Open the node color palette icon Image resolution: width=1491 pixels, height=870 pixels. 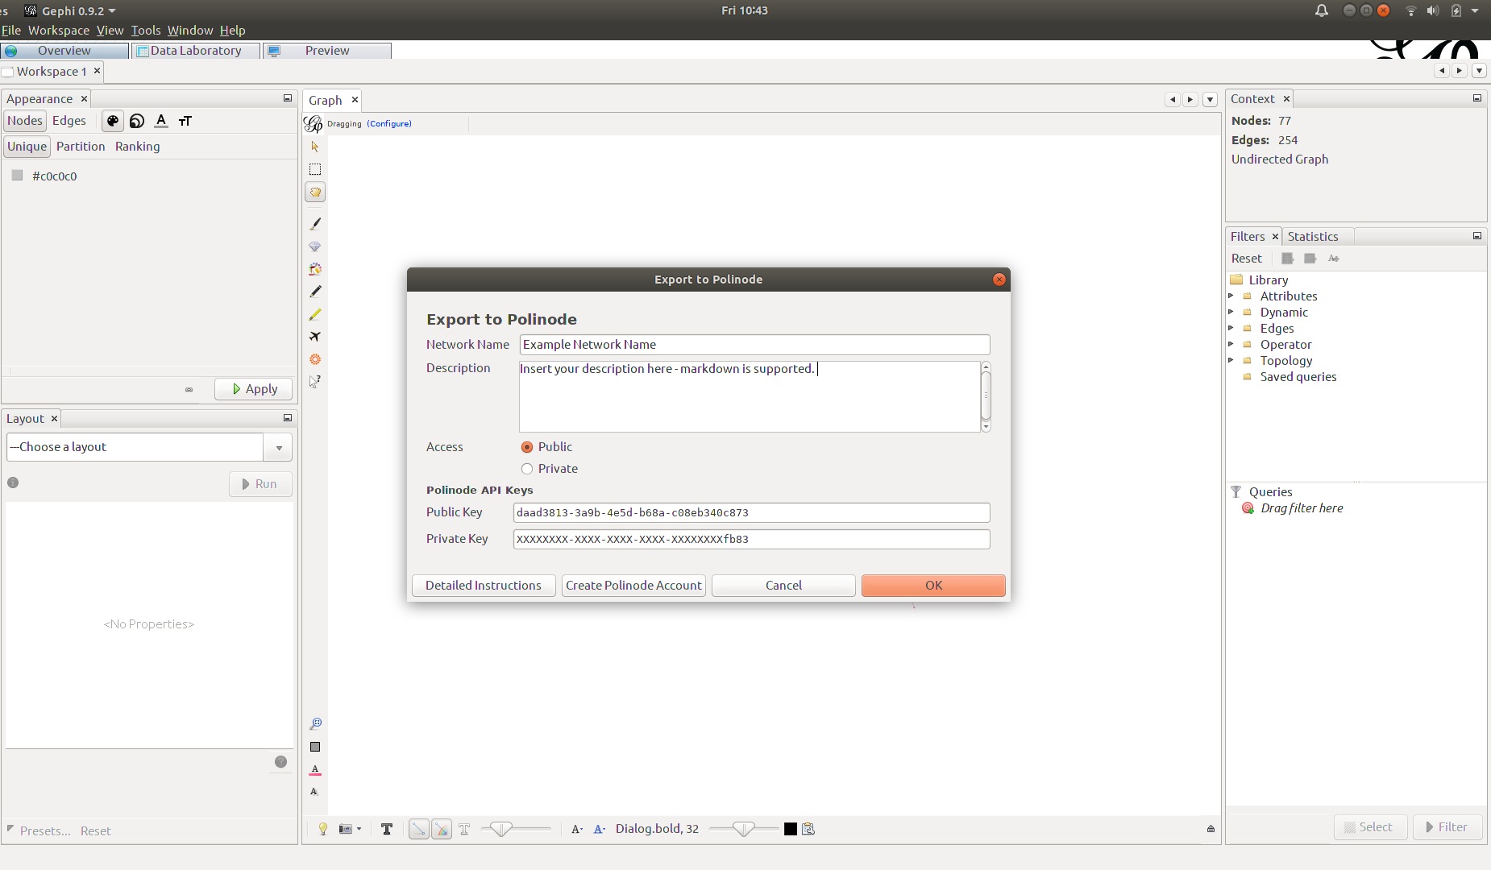tap(113, 121)
